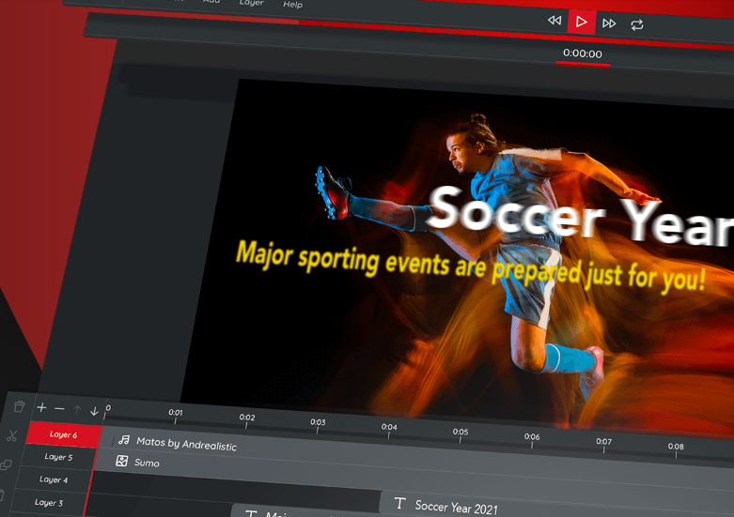Select the Sumo image clip
734x517 pixels.
147,463
